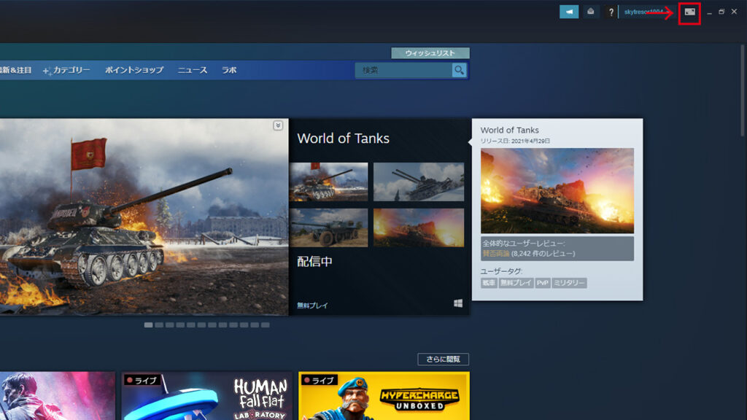Click the Windows platform logo icon
Image resolution: width=747 pixels, height=420 pixels.
pos(458,303)
